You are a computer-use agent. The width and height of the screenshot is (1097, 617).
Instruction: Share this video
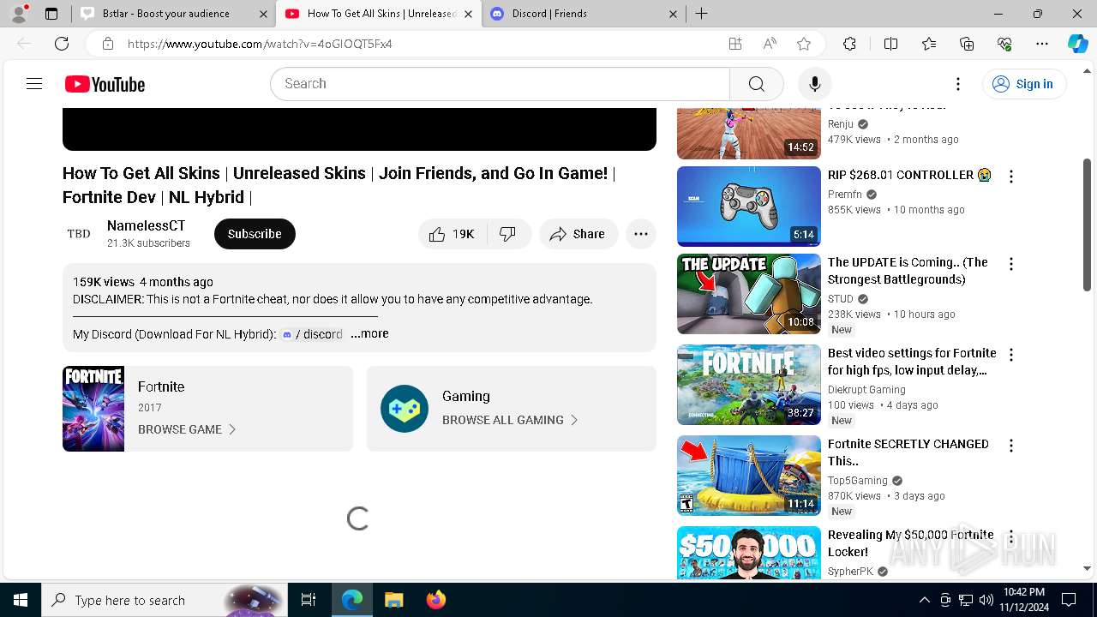tap(578, 234)
